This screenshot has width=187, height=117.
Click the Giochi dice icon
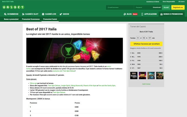[x=61, y=14]
